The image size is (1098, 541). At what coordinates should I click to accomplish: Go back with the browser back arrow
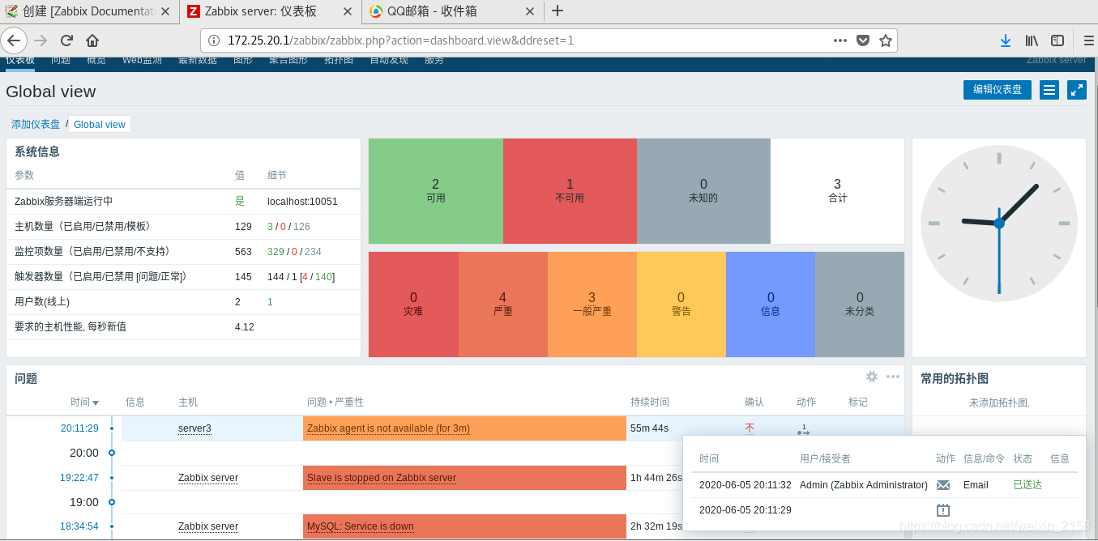(x=15, y=40)
